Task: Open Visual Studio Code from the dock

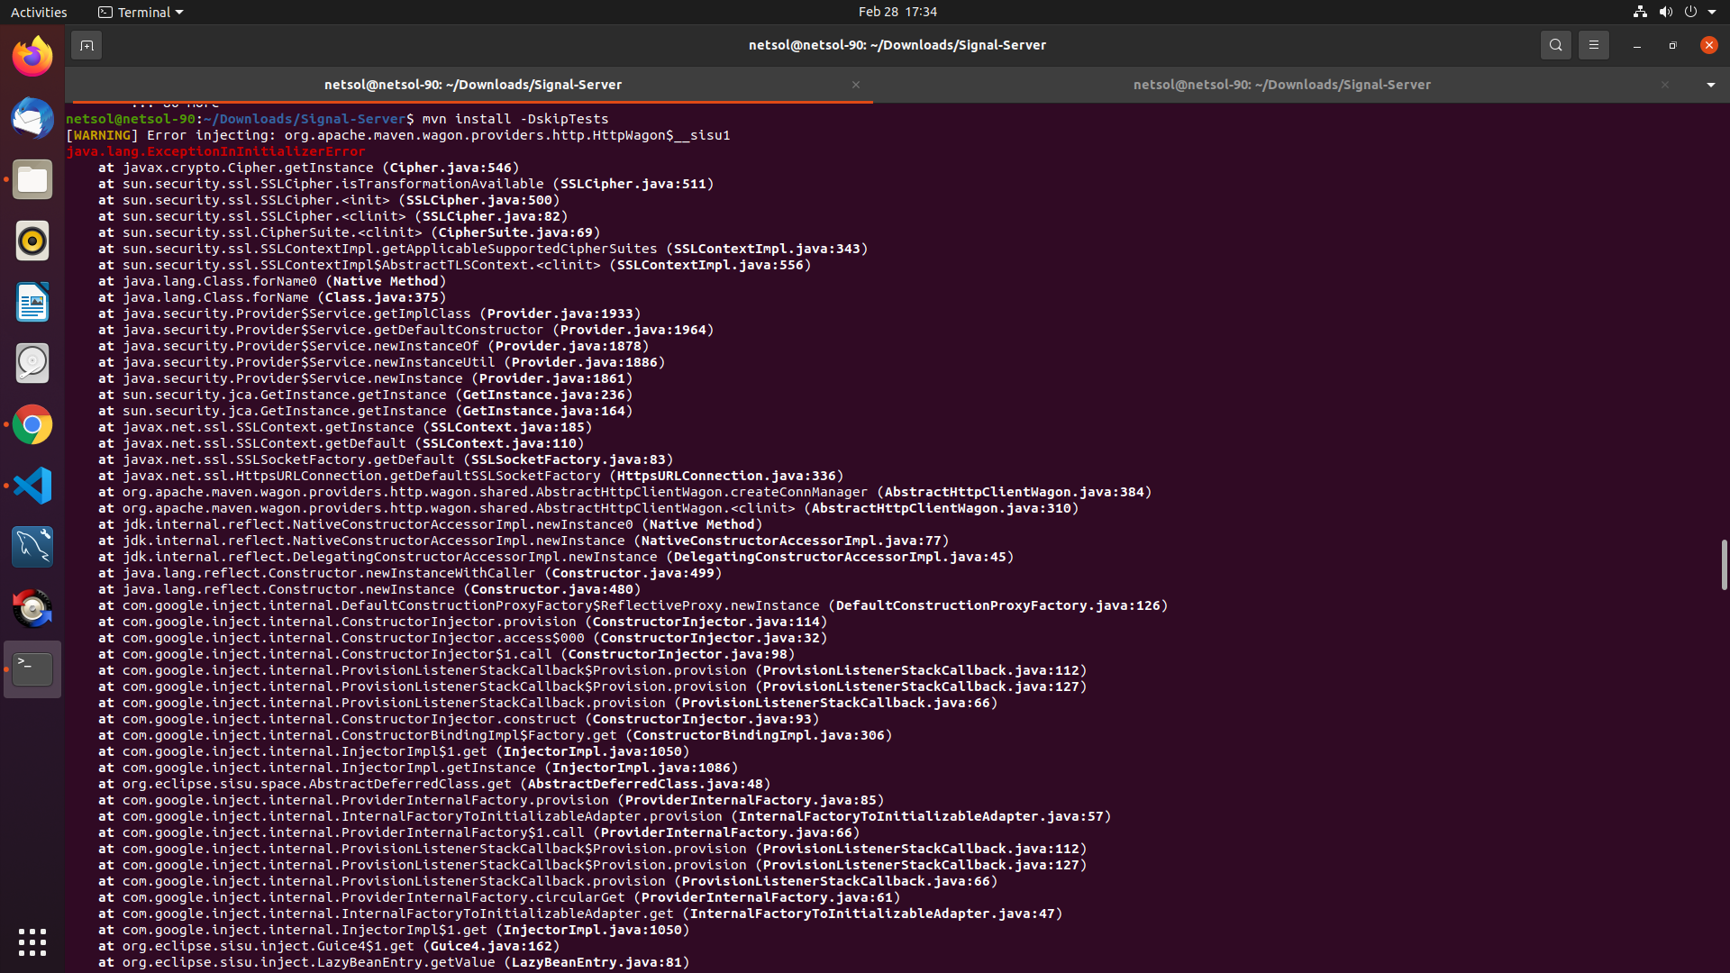Action: tap(32, 486)
